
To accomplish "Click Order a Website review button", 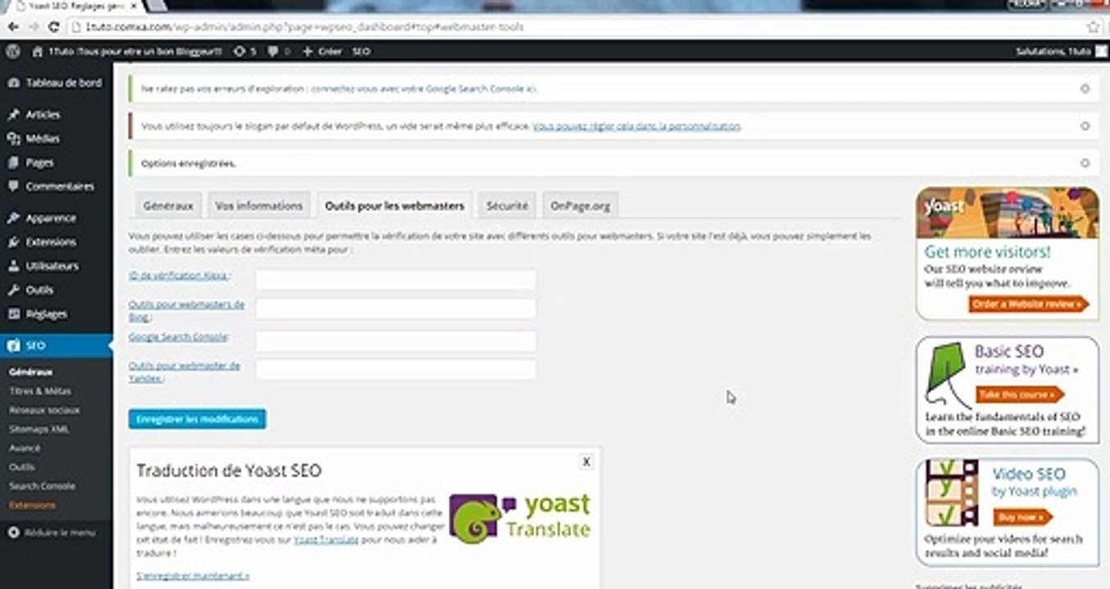I will pyautogui.click(x=1029, y=304).
